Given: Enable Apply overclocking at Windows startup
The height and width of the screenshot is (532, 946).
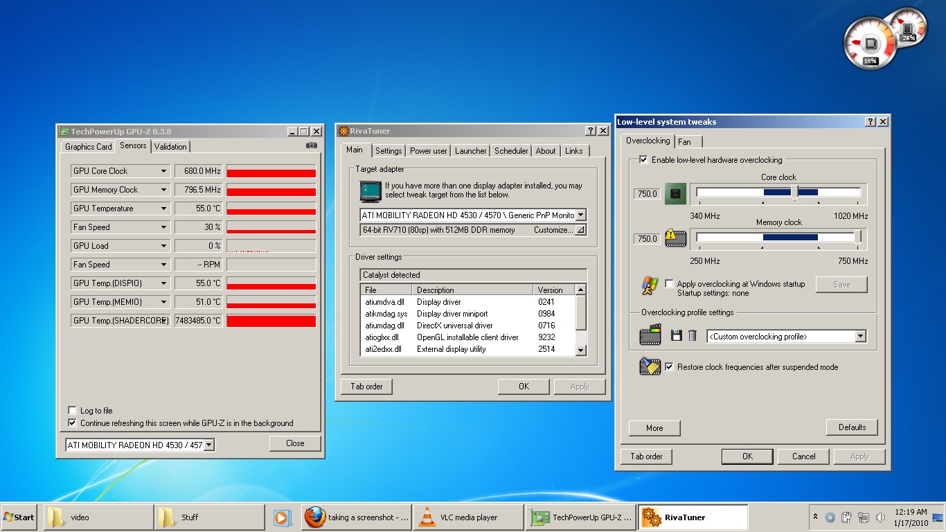Looking at the screenshot, I should 669,284.
